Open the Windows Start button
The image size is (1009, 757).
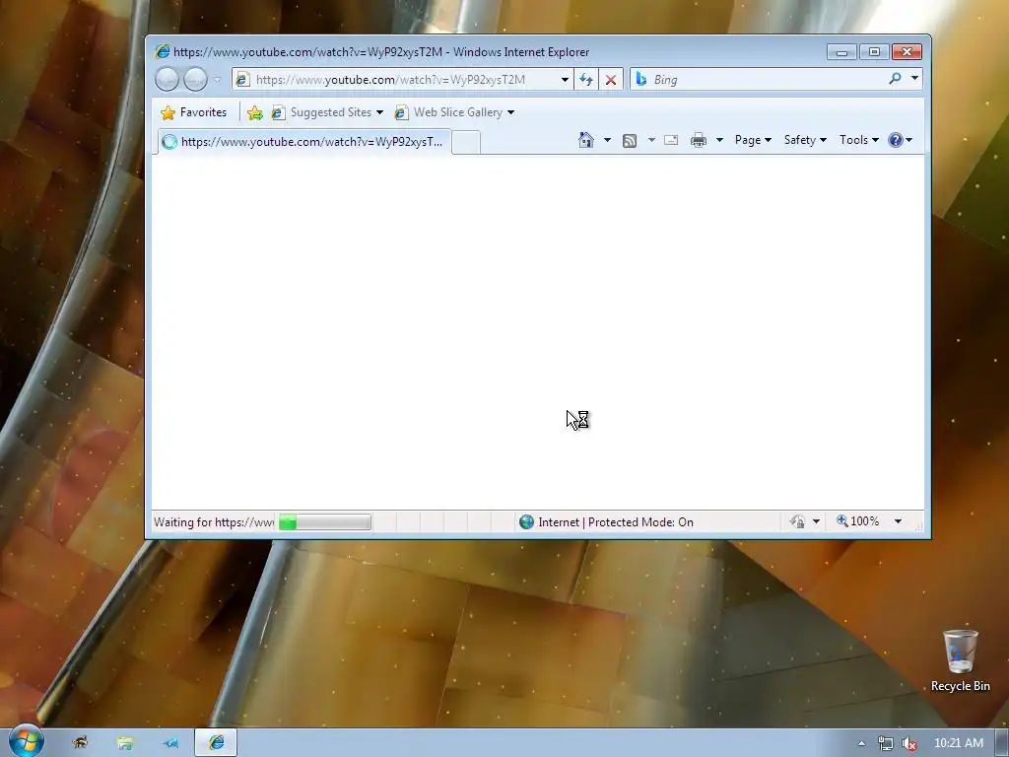[x=27, y=741]
